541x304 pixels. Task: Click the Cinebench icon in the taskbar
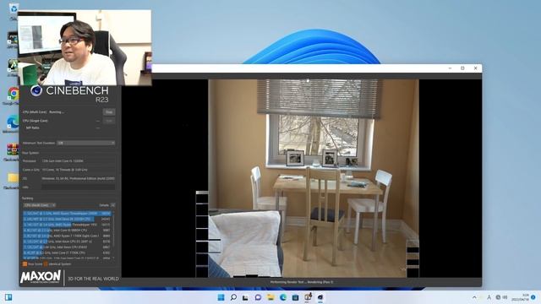coord(320,297)
